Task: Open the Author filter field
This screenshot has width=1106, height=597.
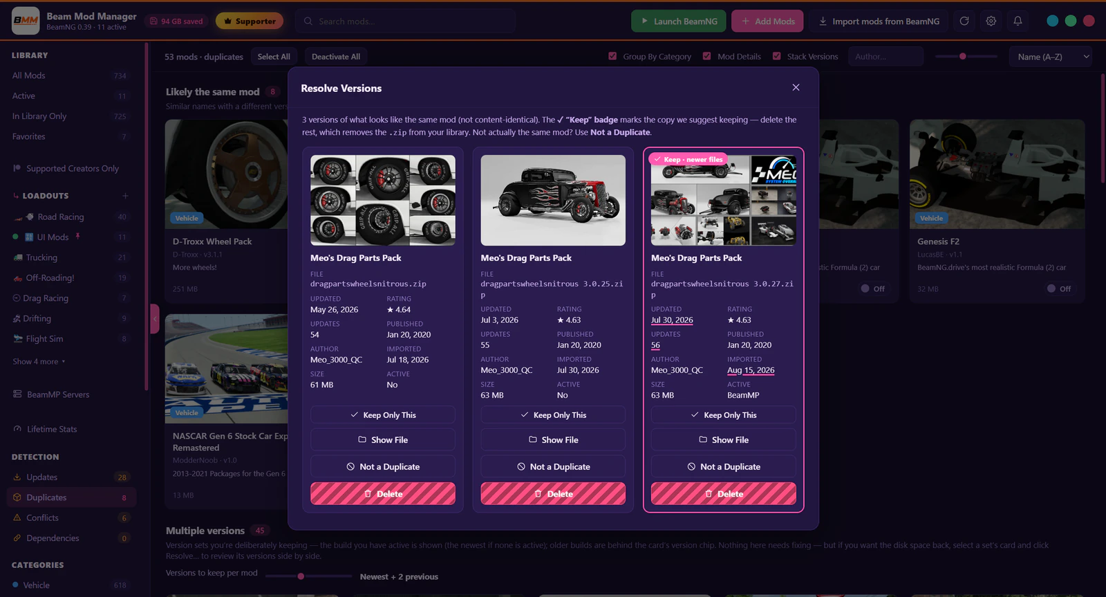Action: coord(885,57)
